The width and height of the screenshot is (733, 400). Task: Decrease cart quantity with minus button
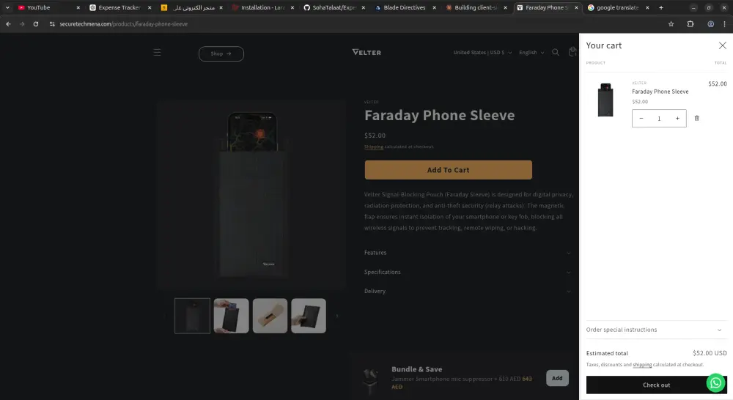pos(641,119)
